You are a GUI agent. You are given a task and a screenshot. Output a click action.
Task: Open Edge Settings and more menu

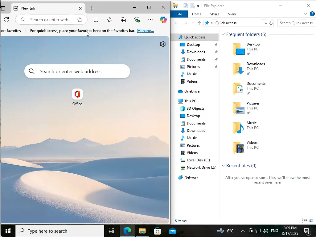[150, 20]
